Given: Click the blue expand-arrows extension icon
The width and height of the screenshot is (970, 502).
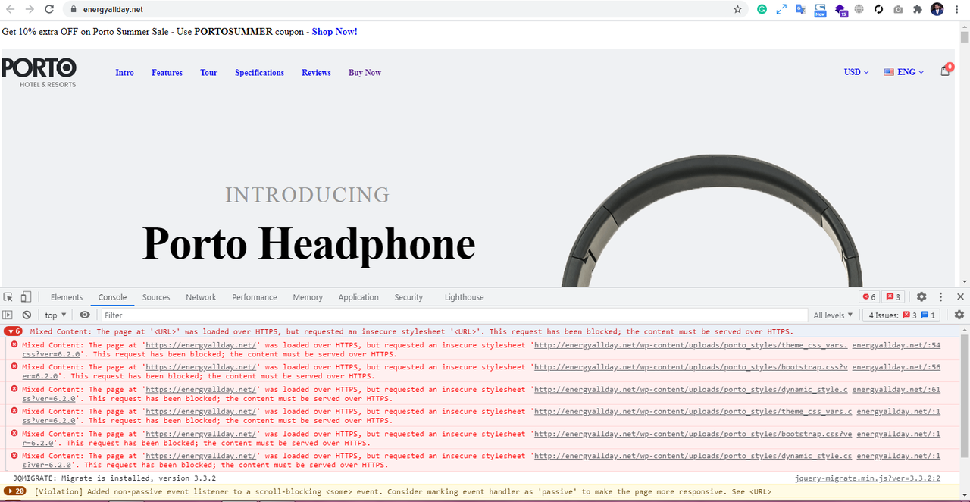Looking at the screenshot, I should (781, 9).
